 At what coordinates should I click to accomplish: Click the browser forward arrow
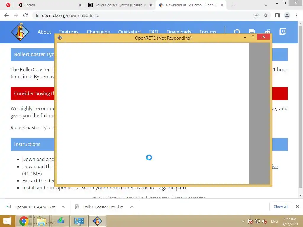click(16, 15)
